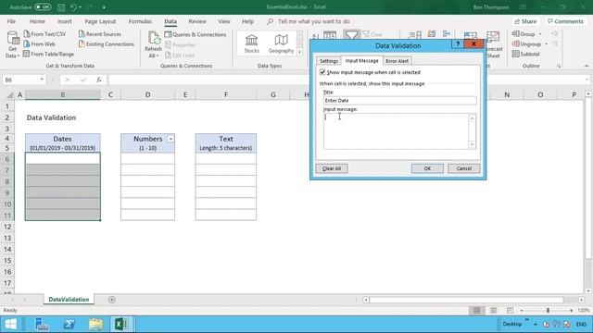Expand the Data Types gallery
593x333 pixels.
pyautogui.click(x=300, y=52)
